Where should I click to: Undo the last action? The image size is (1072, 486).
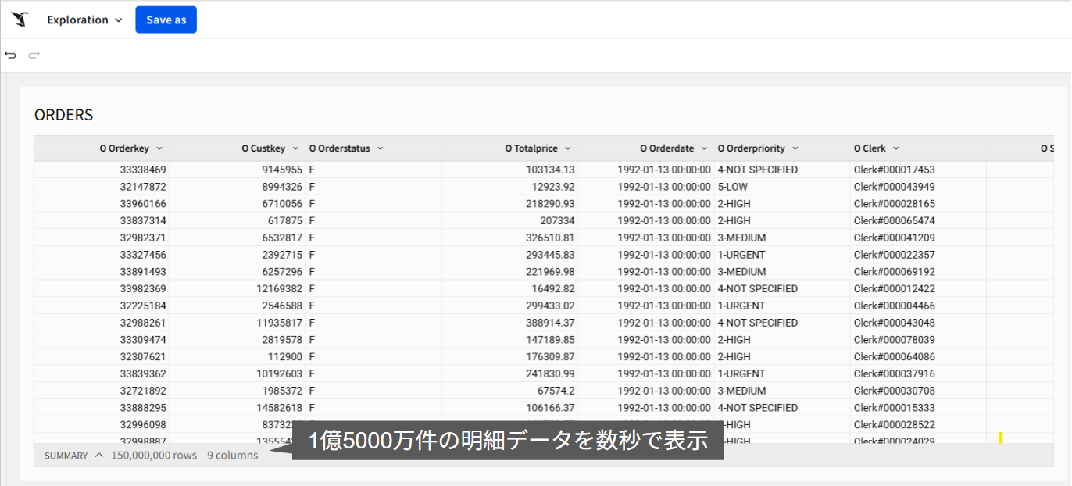10,55
